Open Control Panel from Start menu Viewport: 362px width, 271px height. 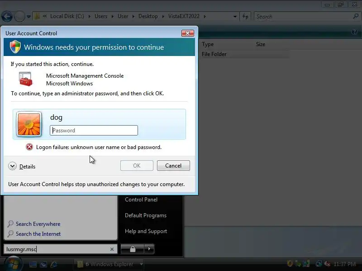pos(141,200)
